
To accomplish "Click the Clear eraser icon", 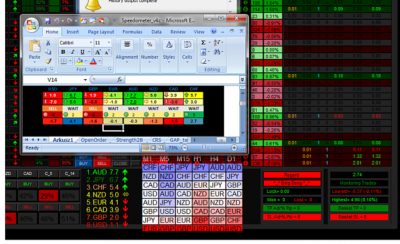I will coord(204,61).
